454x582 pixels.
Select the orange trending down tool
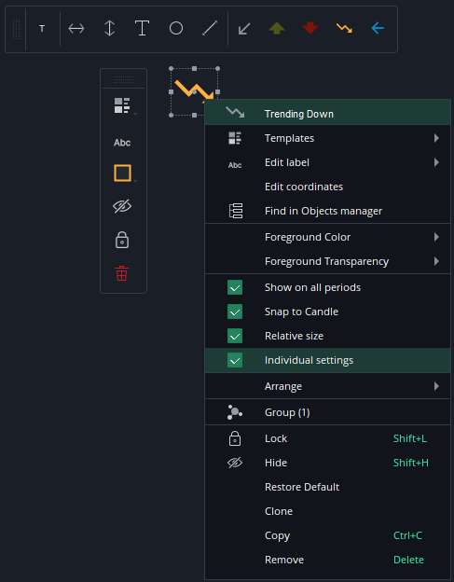344,28
